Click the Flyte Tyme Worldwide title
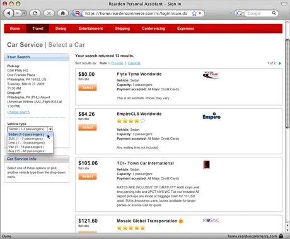This screenshot has width=290, height=239. [x=139, y=74]
